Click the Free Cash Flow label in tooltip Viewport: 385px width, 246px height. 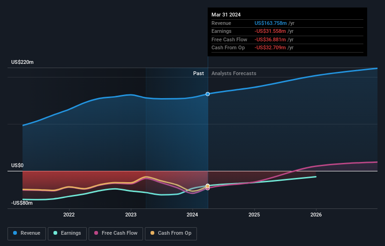coord(229,39)
